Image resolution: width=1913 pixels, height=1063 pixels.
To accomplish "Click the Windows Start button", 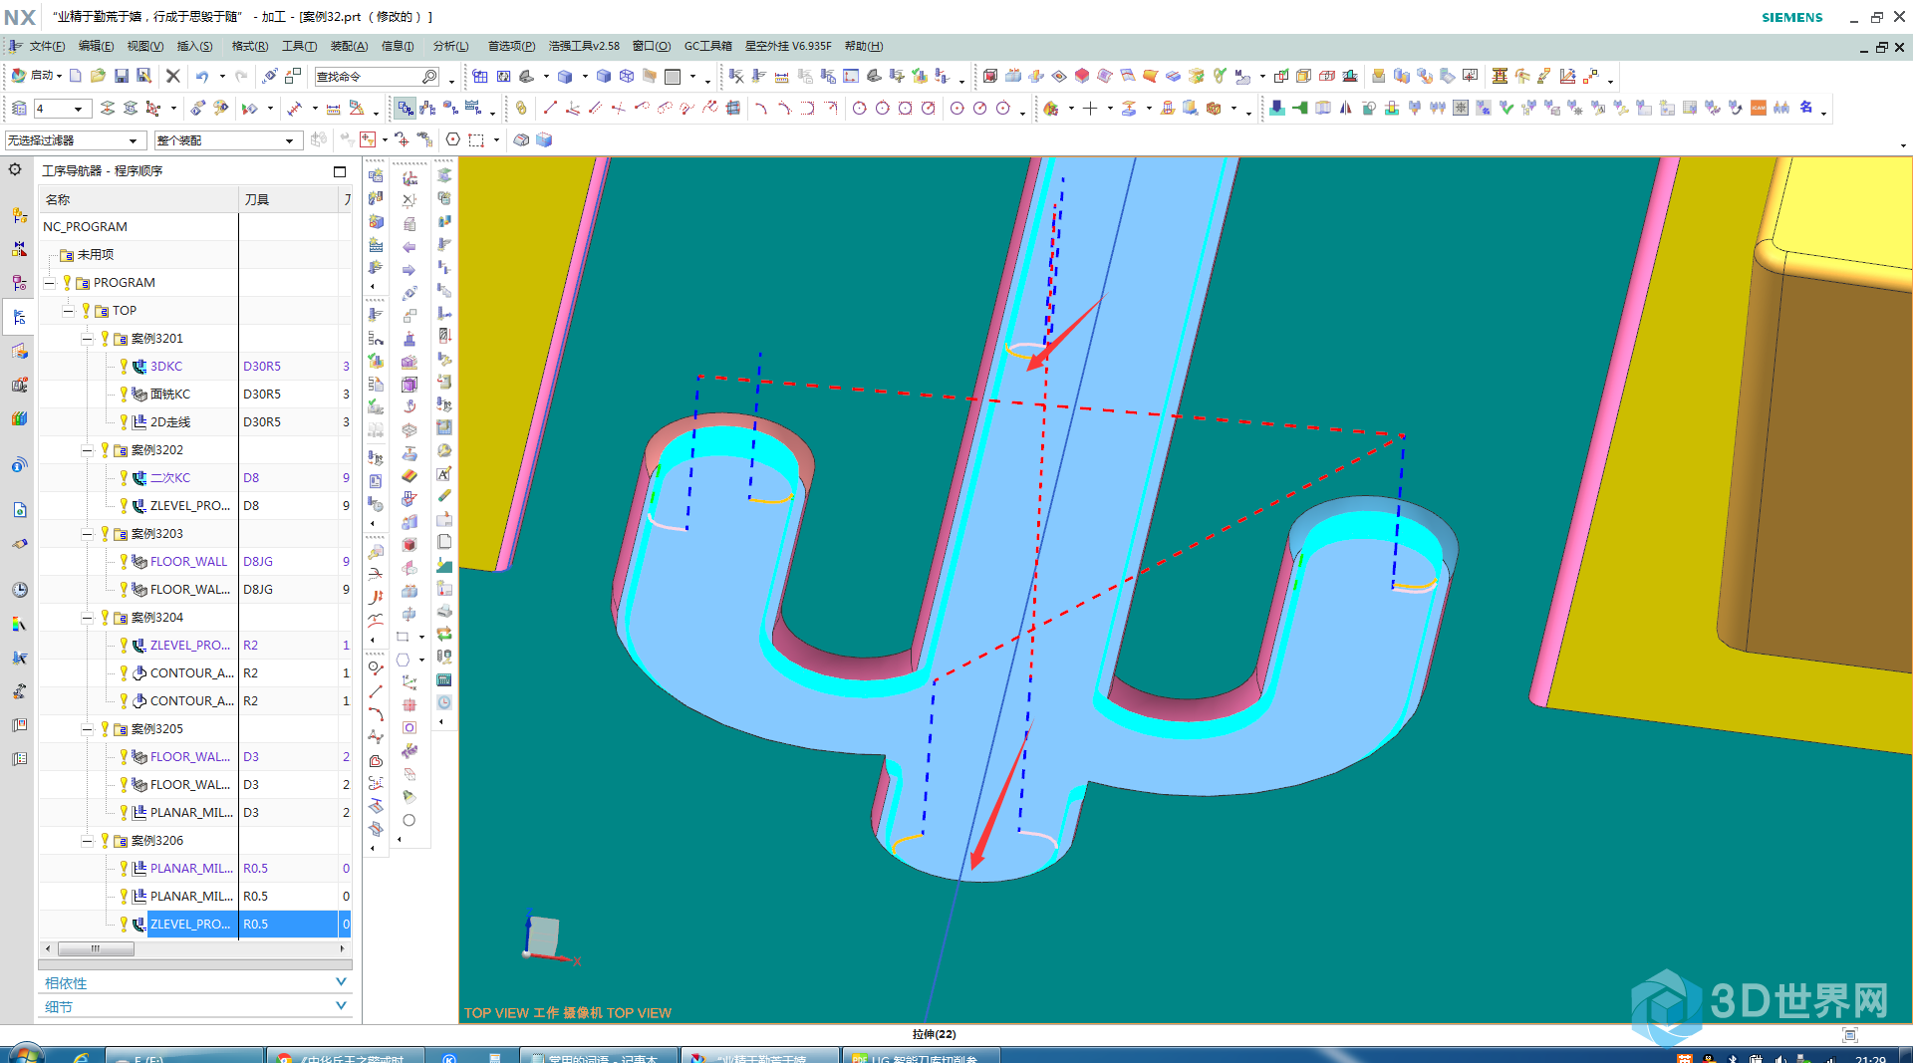I will [x=25, y=1055].
